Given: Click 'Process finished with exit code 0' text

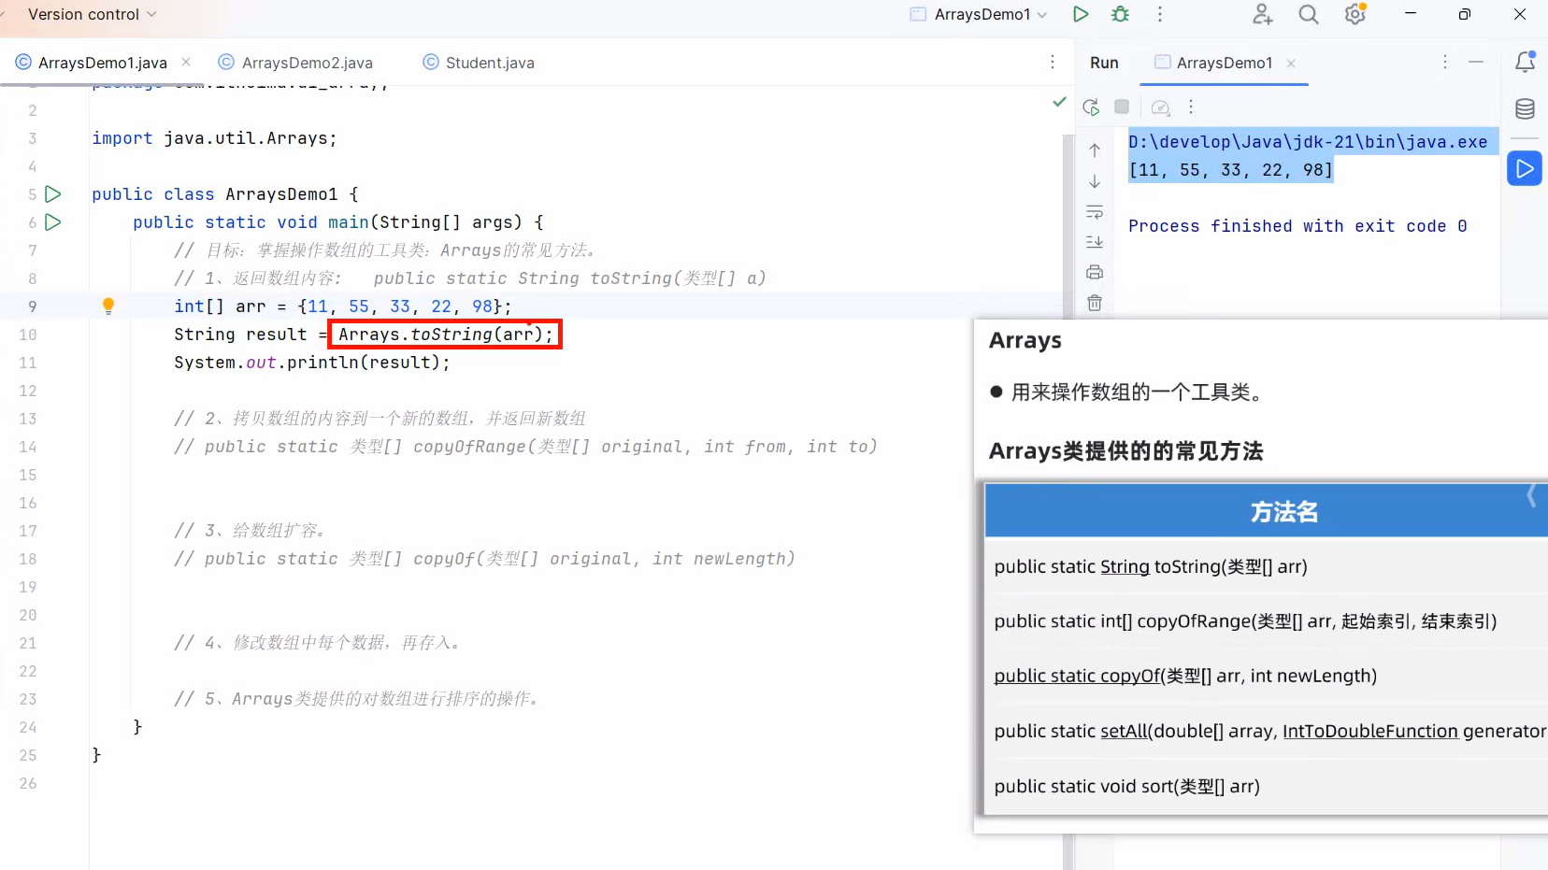Looking at the screenshot, I should coord(1297,226).
